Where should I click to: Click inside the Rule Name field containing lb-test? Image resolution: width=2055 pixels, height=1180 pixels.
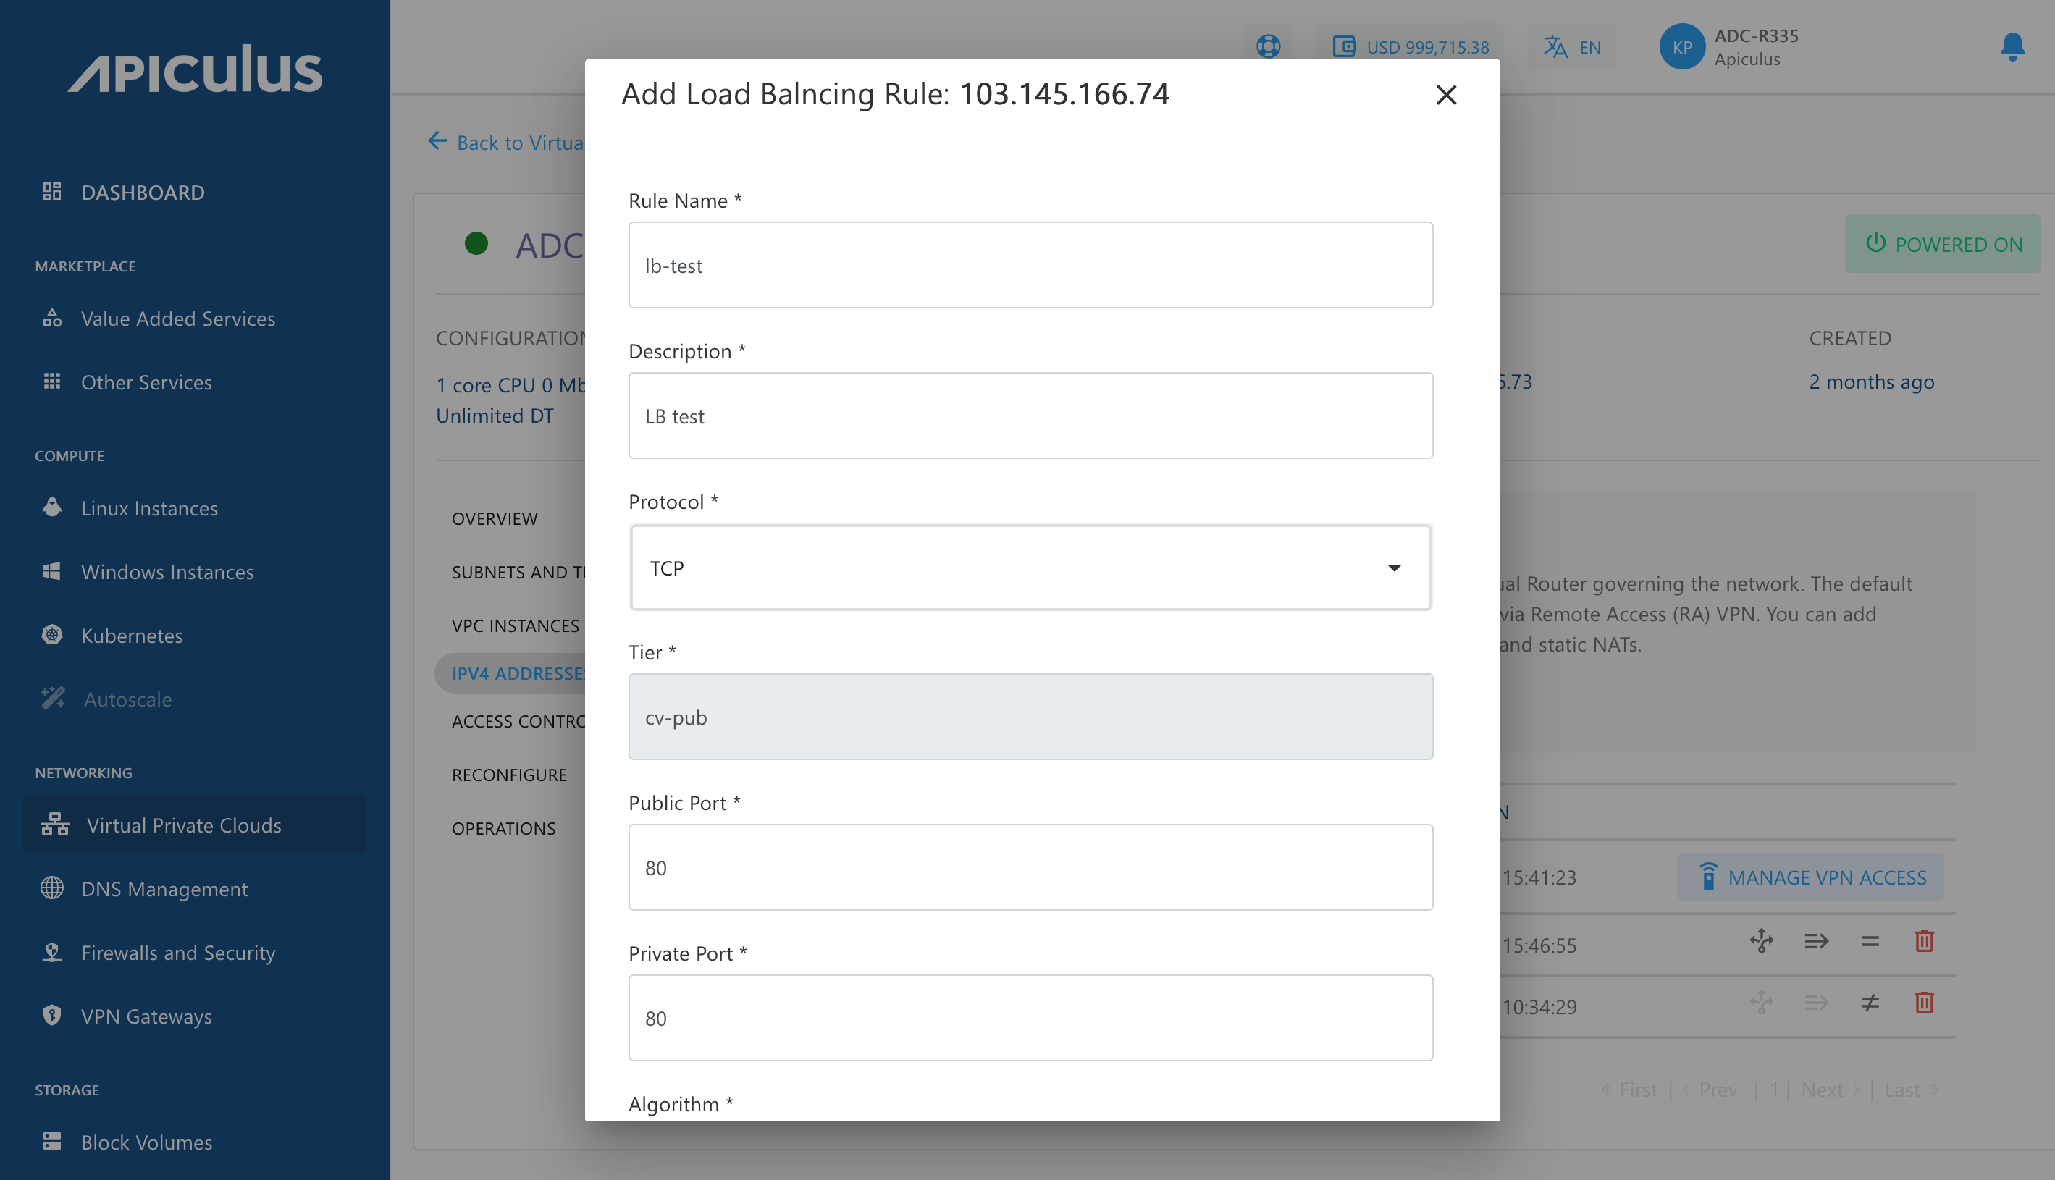(1030, 265)
